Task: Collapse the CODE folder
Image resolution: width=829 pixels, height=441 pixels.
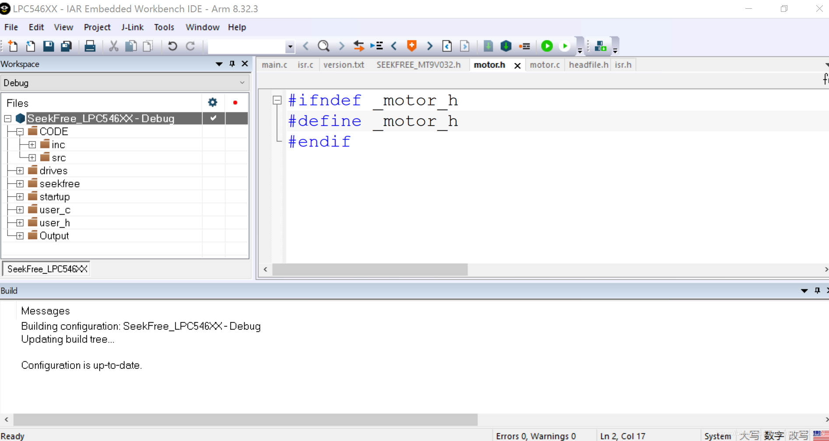Action: (x=20, y=132)
